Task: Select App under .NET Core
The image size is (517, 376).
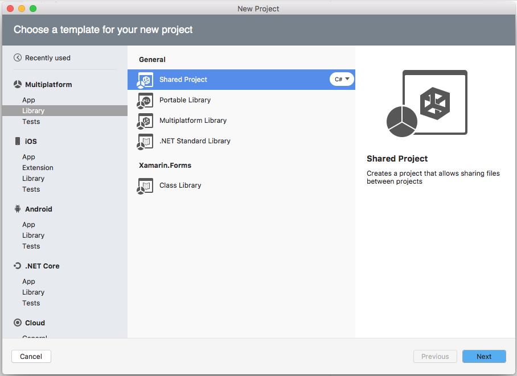Action: (x=28, y=282)
